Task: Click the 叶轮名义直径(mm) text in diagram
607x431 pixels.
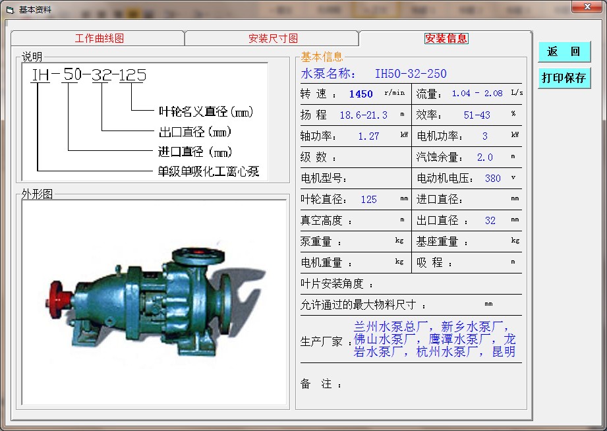Action: point(206,111)
